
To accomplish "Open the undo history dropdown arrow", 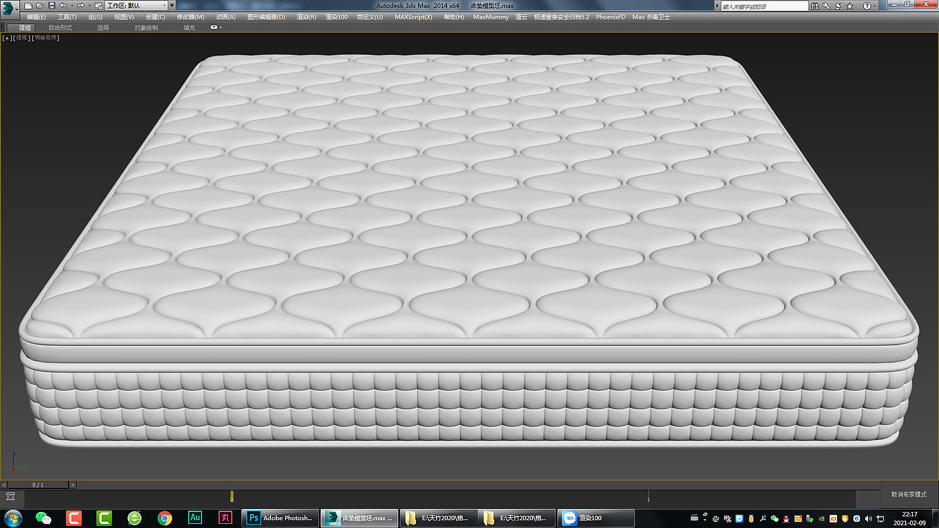I will click(71, 5).
